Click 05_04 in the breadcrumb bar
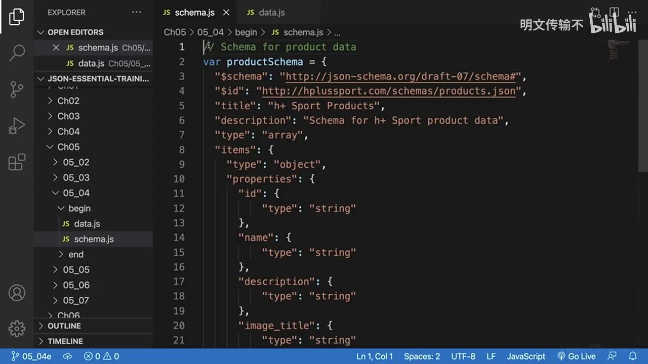 pos(210,32)
